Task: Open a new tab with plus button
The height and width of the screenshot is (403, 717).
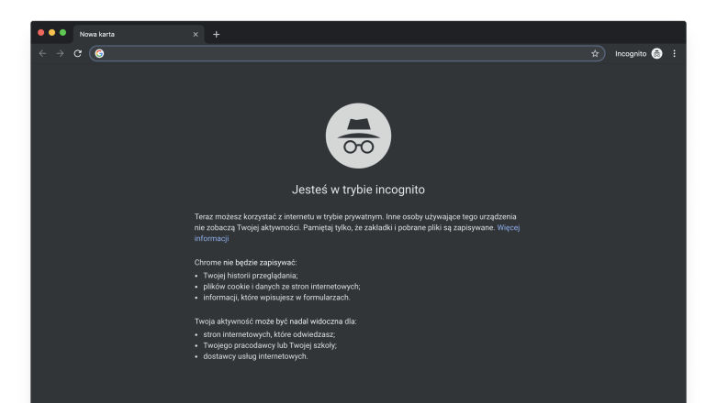Action: 217,34
